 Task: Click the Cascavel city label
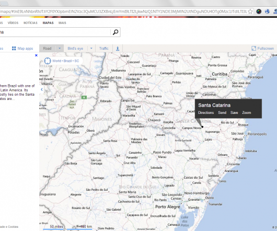coord(134,62)
